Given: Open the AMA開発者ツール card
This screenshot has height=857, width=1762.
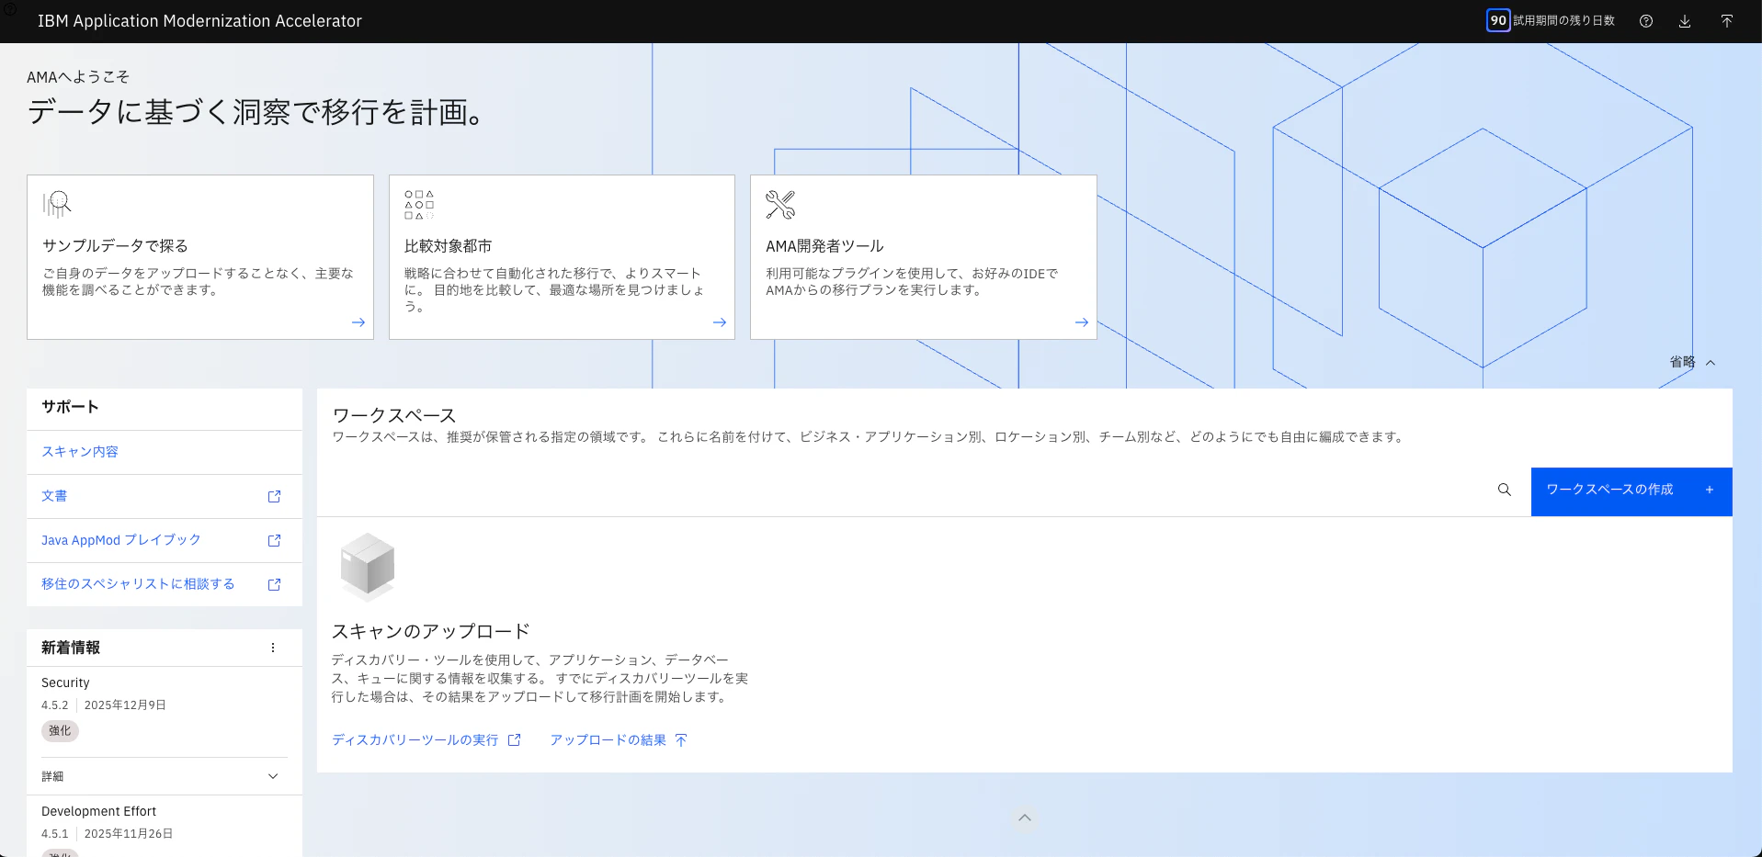Looking at the screenshot, I should (924, 257).
